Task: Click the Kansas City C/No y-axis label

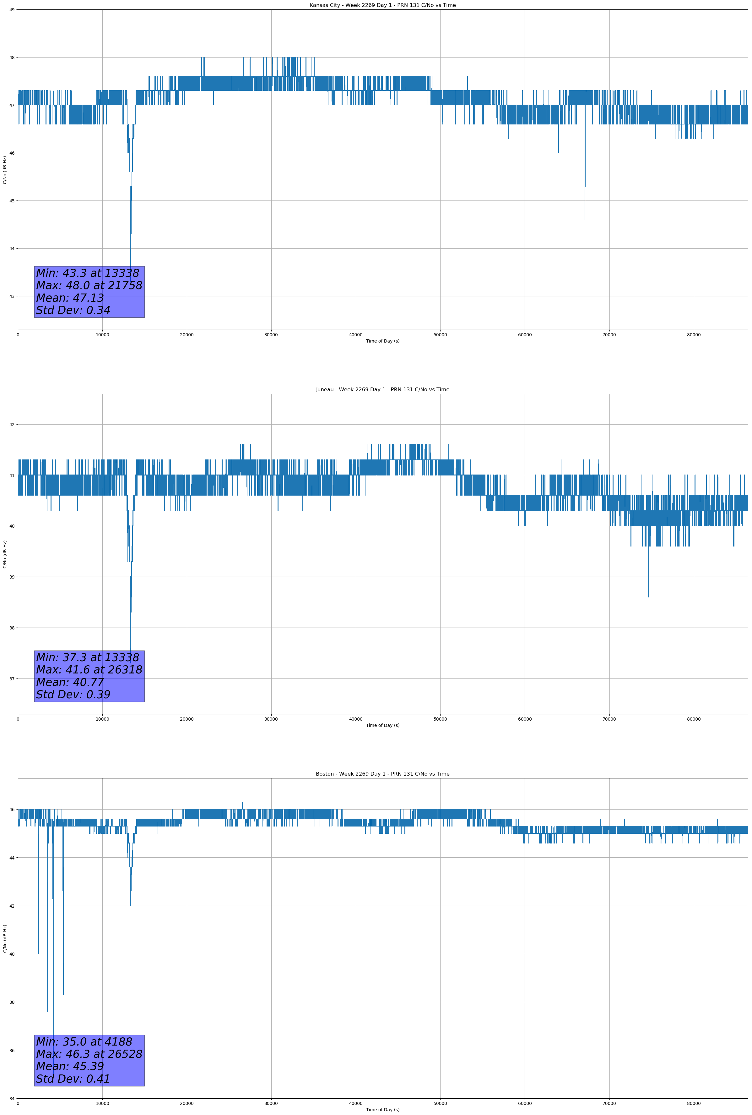Action: pos(5,170)
